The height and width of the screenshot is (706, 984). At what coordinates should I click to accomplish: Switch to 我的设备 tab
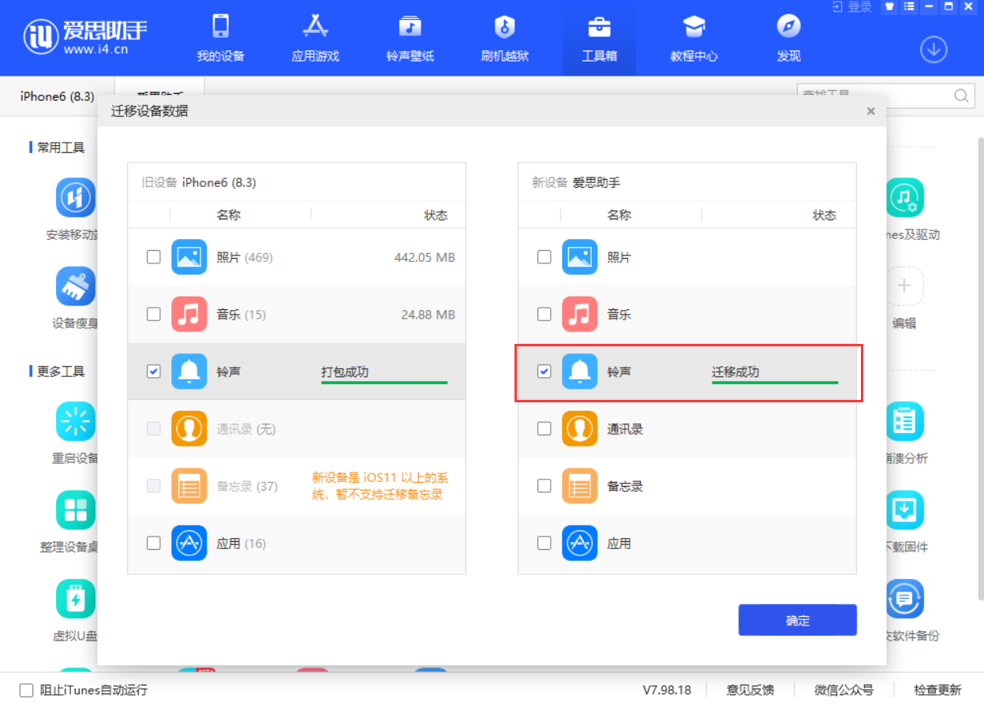(220, 39)
